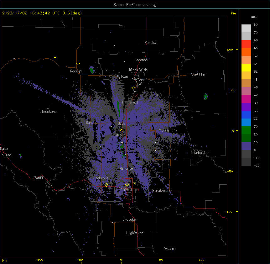Pick the slate purple 10-0 dBZ legend swatch
The image size is (270, 264).
246,146
